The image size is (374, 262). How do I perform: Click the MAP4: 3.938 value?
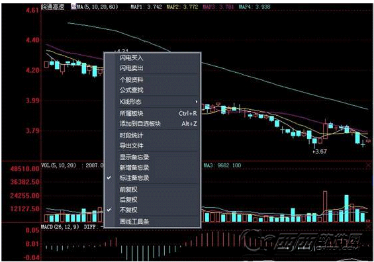tap(254, 7)
